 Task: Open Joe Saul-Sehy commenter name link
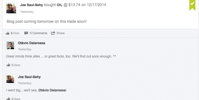pyautogui.click(x=29, y=77)
